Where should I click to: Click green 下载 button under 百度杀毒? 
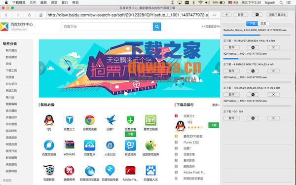click(130, 134)
